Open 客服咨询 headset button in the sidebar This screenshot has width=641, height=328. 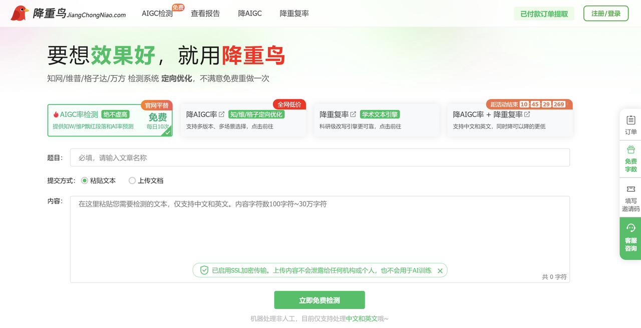[x=631, y=238]
